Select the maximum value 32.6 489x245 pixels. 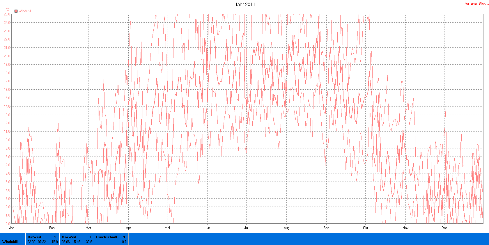click(89, 242)
